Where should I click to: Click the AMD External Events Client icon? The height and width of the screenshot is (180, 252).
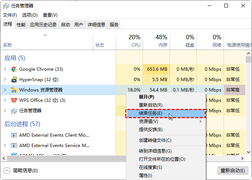[14, 135]
